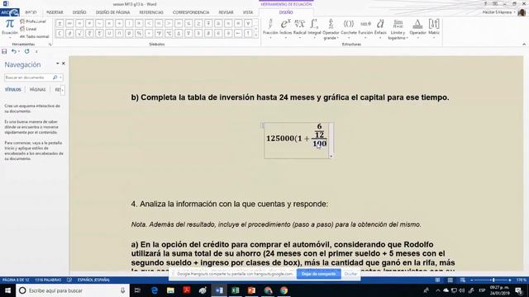Insert the infinity symbol
This screenshot has height=297, width=529.
coord(69,23)
